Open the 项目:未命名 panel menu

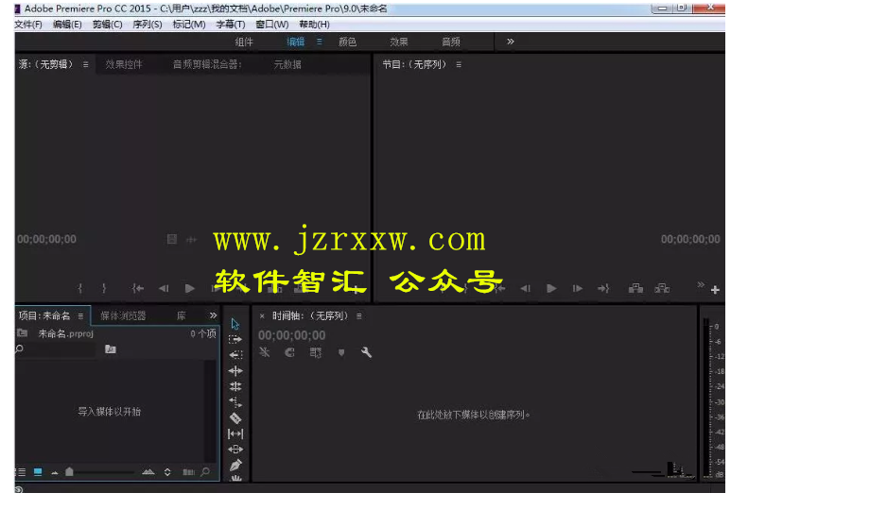pyautogui.click(x=80, y=316)
